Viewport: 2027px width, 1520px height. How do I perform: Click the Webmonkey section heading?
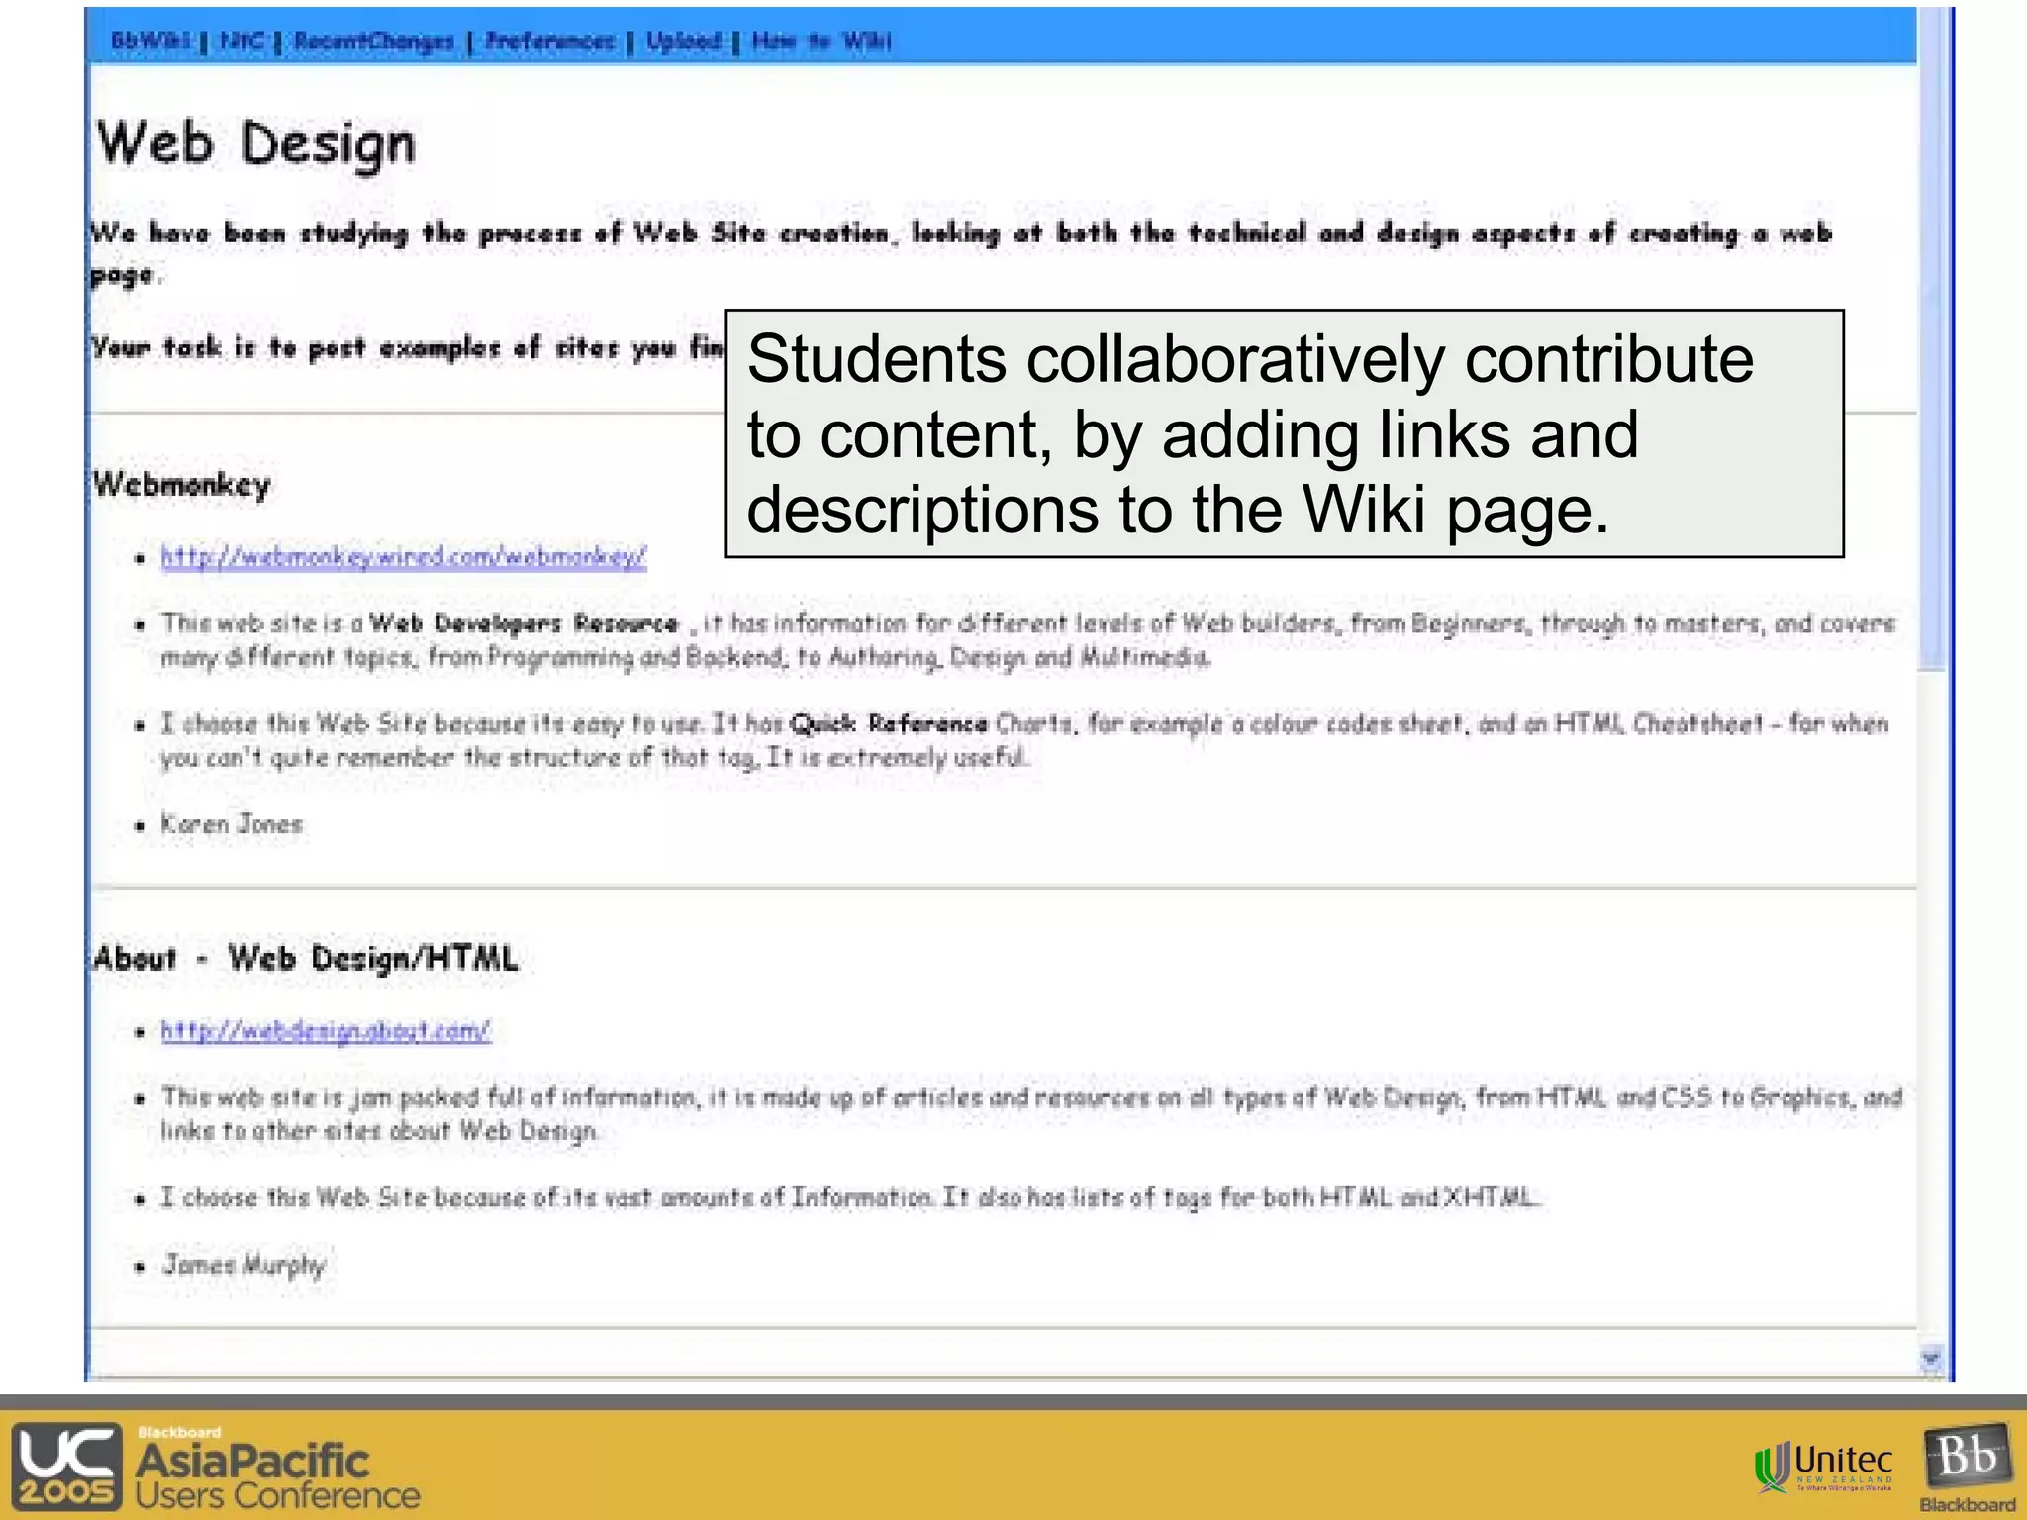pos(181,485)
